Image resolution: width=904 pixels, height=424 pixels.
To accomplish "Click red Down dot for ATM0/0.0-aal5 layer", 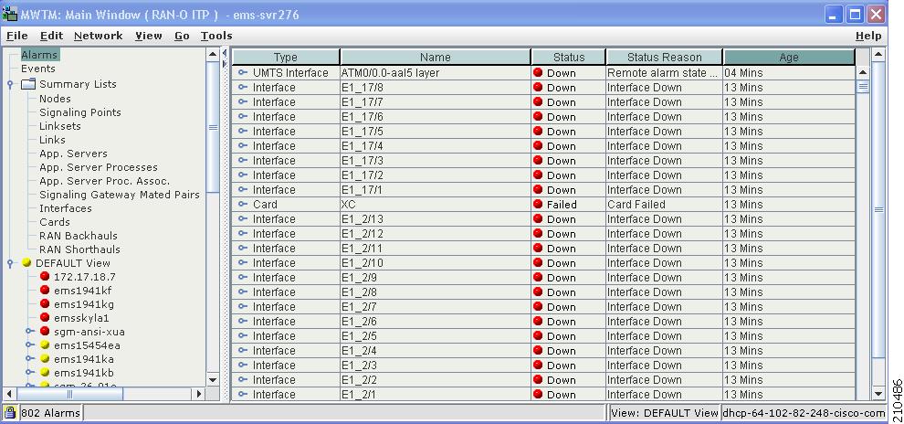I will (538, 73).
